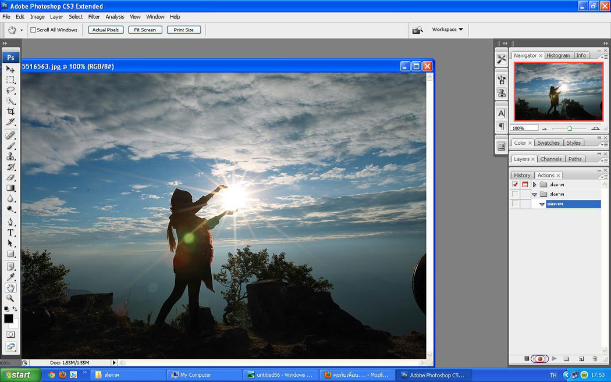Image resolution: width=611 pixels, height=382 pixels.
Task: Toggle dialog control for first action set
Action: coord(525,185)
